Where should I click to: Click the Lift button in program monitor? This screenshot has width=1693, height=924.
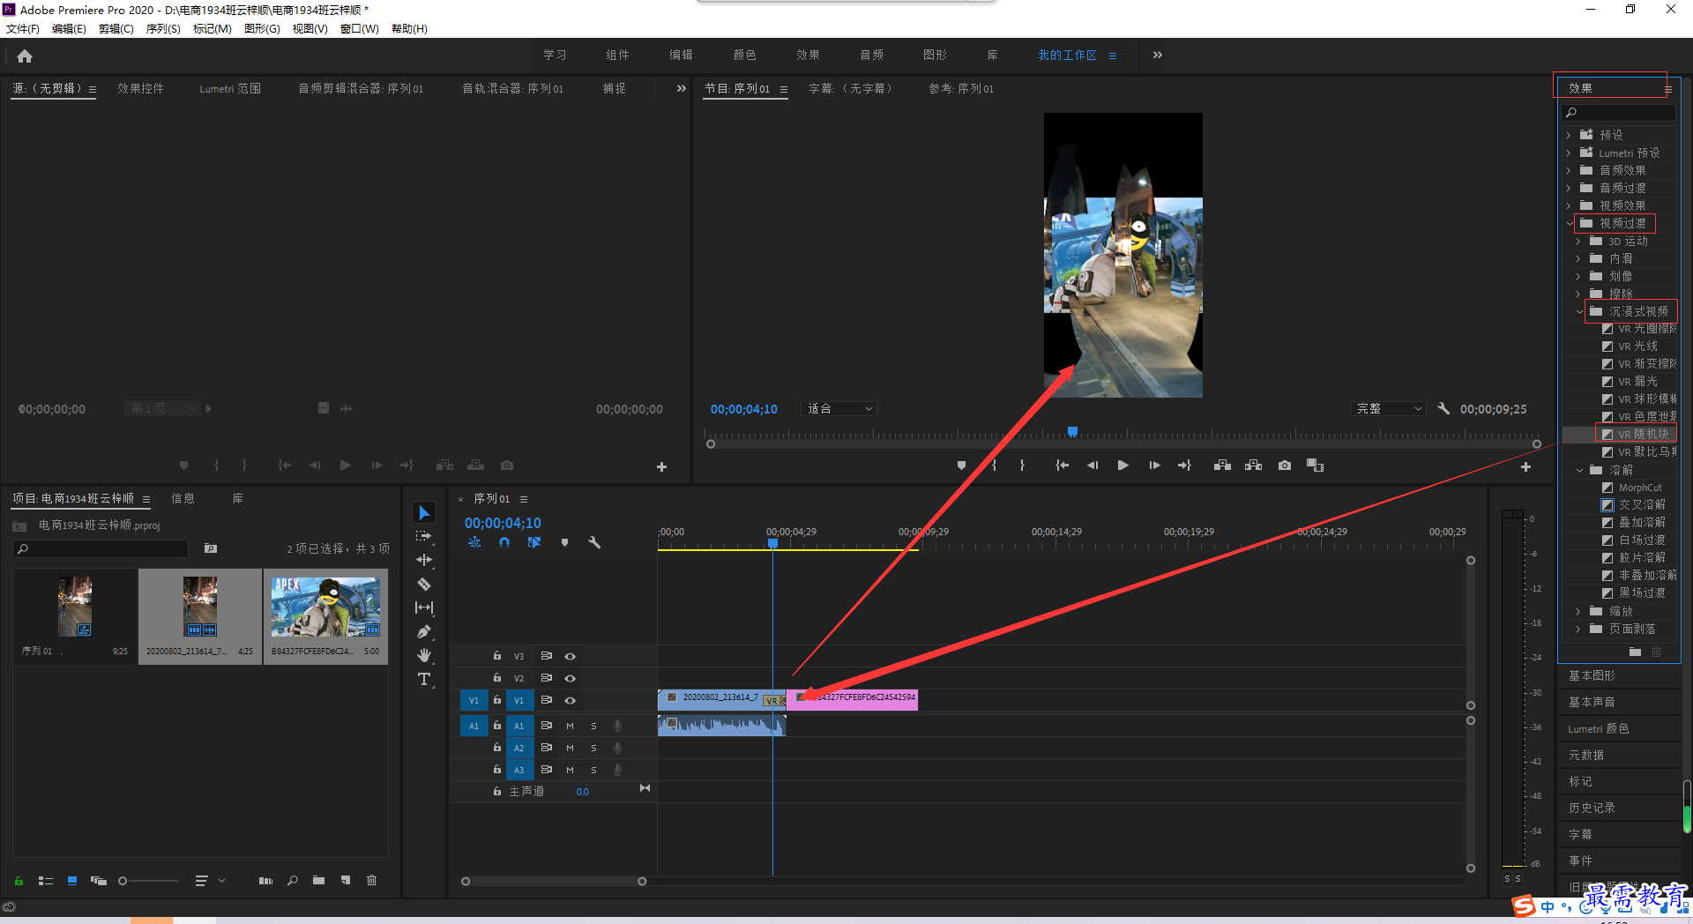click(1222, 466)
